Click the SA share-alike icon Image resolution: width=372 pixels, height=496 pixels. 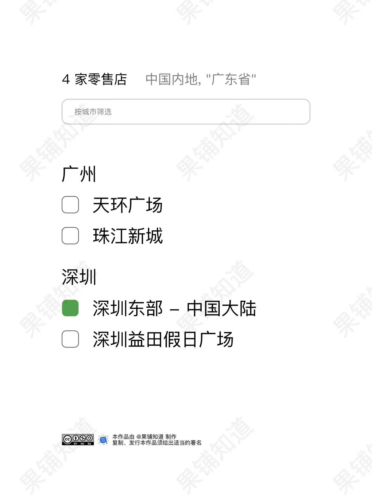tap(90, 438)
